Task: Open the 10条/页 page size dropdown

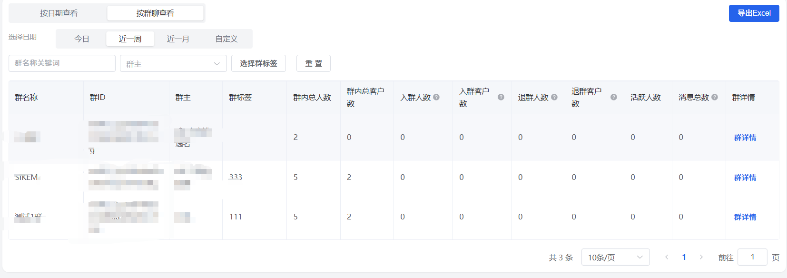Action: click(615, 258)
